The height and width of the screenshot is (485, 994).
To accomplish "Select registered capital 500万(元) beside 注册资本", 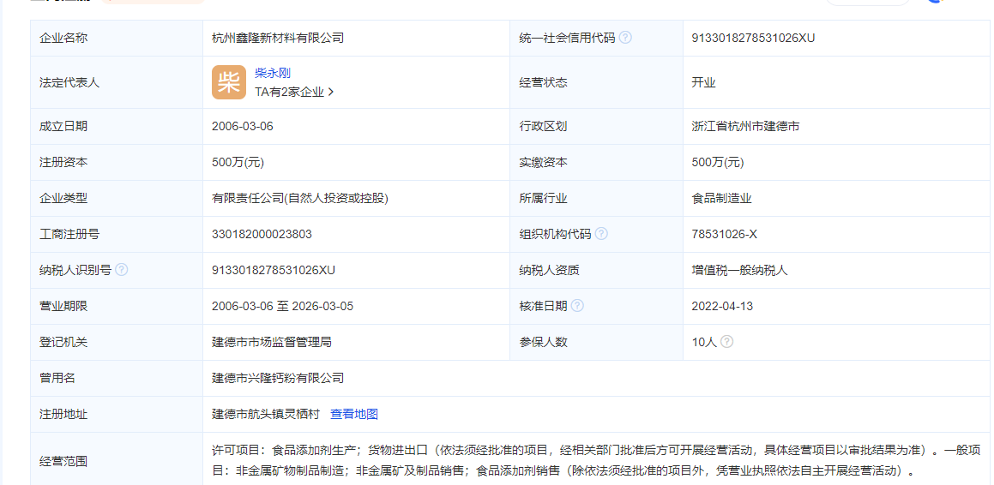I will (x=238, y=162).
